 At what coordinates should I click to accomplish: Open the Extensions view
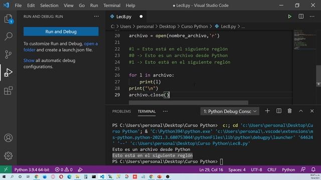[x=8, y=90]
